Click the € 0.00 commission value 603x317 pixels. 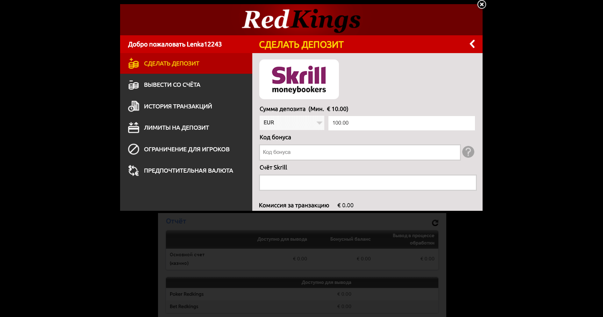(x=346, y=205)
